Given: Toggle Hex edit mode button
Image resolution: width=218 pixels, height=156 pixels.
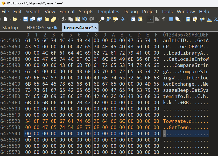Looking at the screenshot, I should coord(150,19).
